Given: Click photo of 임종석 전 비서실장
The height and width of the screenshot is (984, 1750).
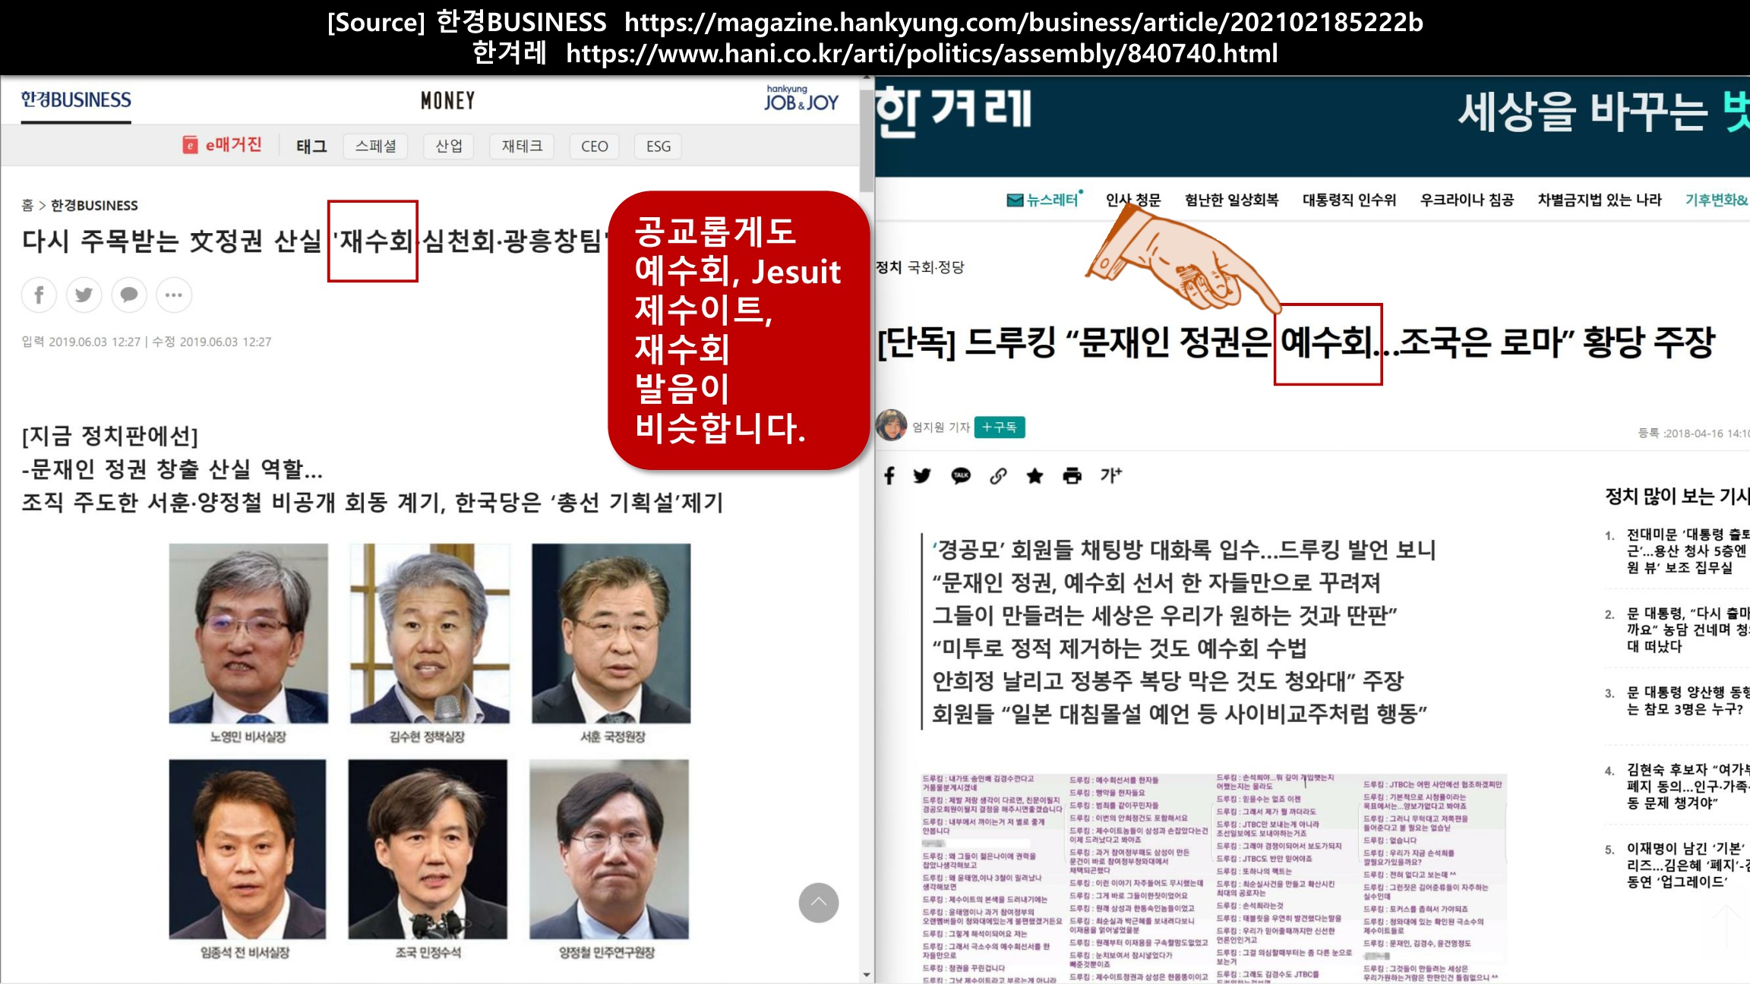Looking at the screenshot, I should (248, 849).
